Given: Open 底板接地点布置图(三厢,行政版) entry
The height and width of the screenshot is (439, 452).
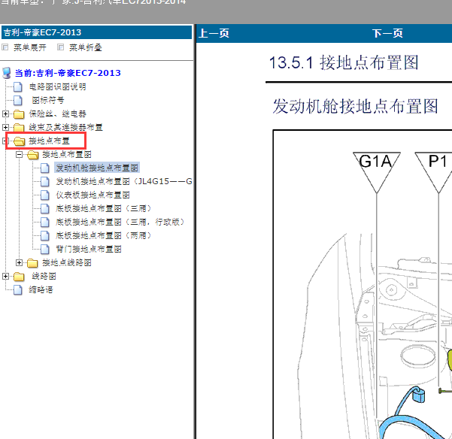Looking at the screenshot, I should [x=120, y=222].
